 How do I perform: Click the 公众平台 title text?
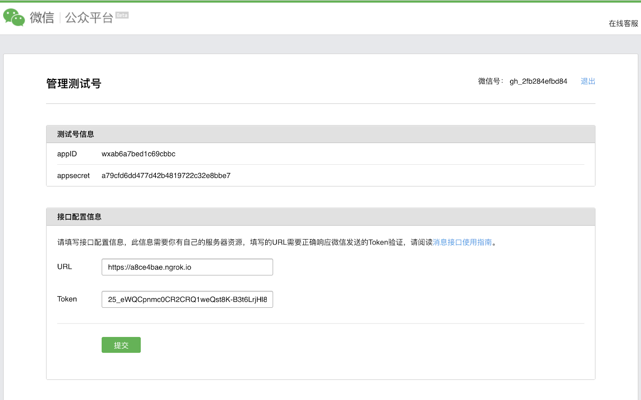coord(89,18)
